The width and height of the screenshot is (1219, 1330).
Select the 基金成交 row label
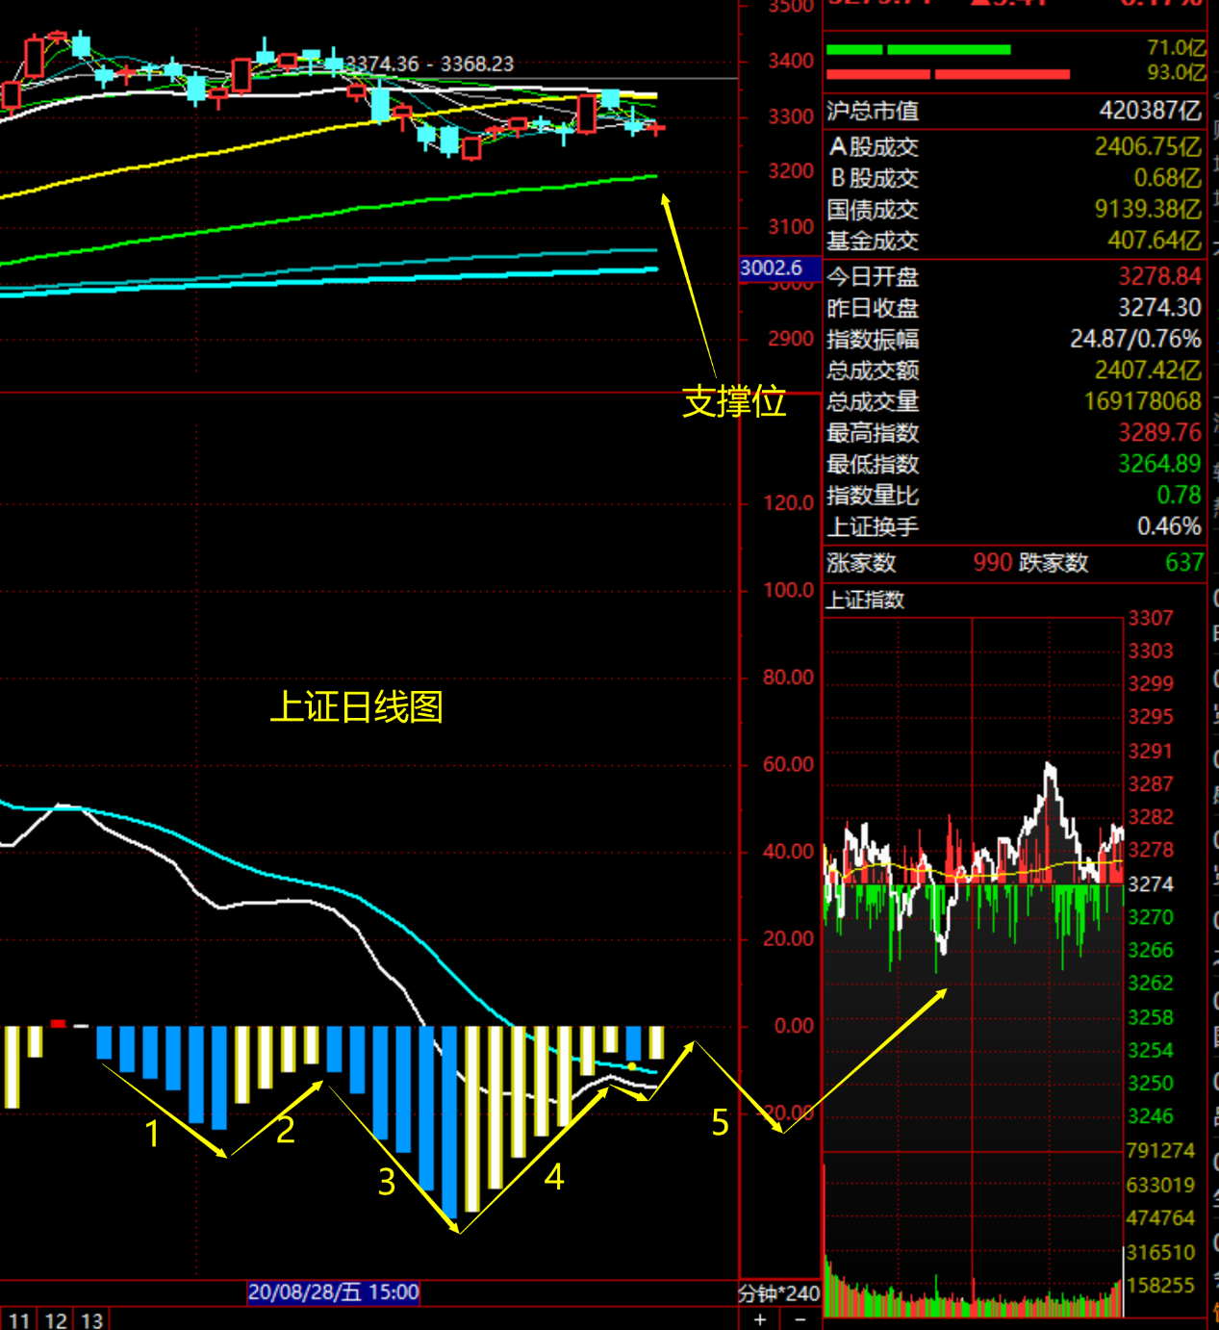click(873, 241)
